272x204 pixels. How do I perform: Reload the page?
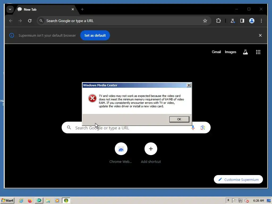click(x=30, y=21)
